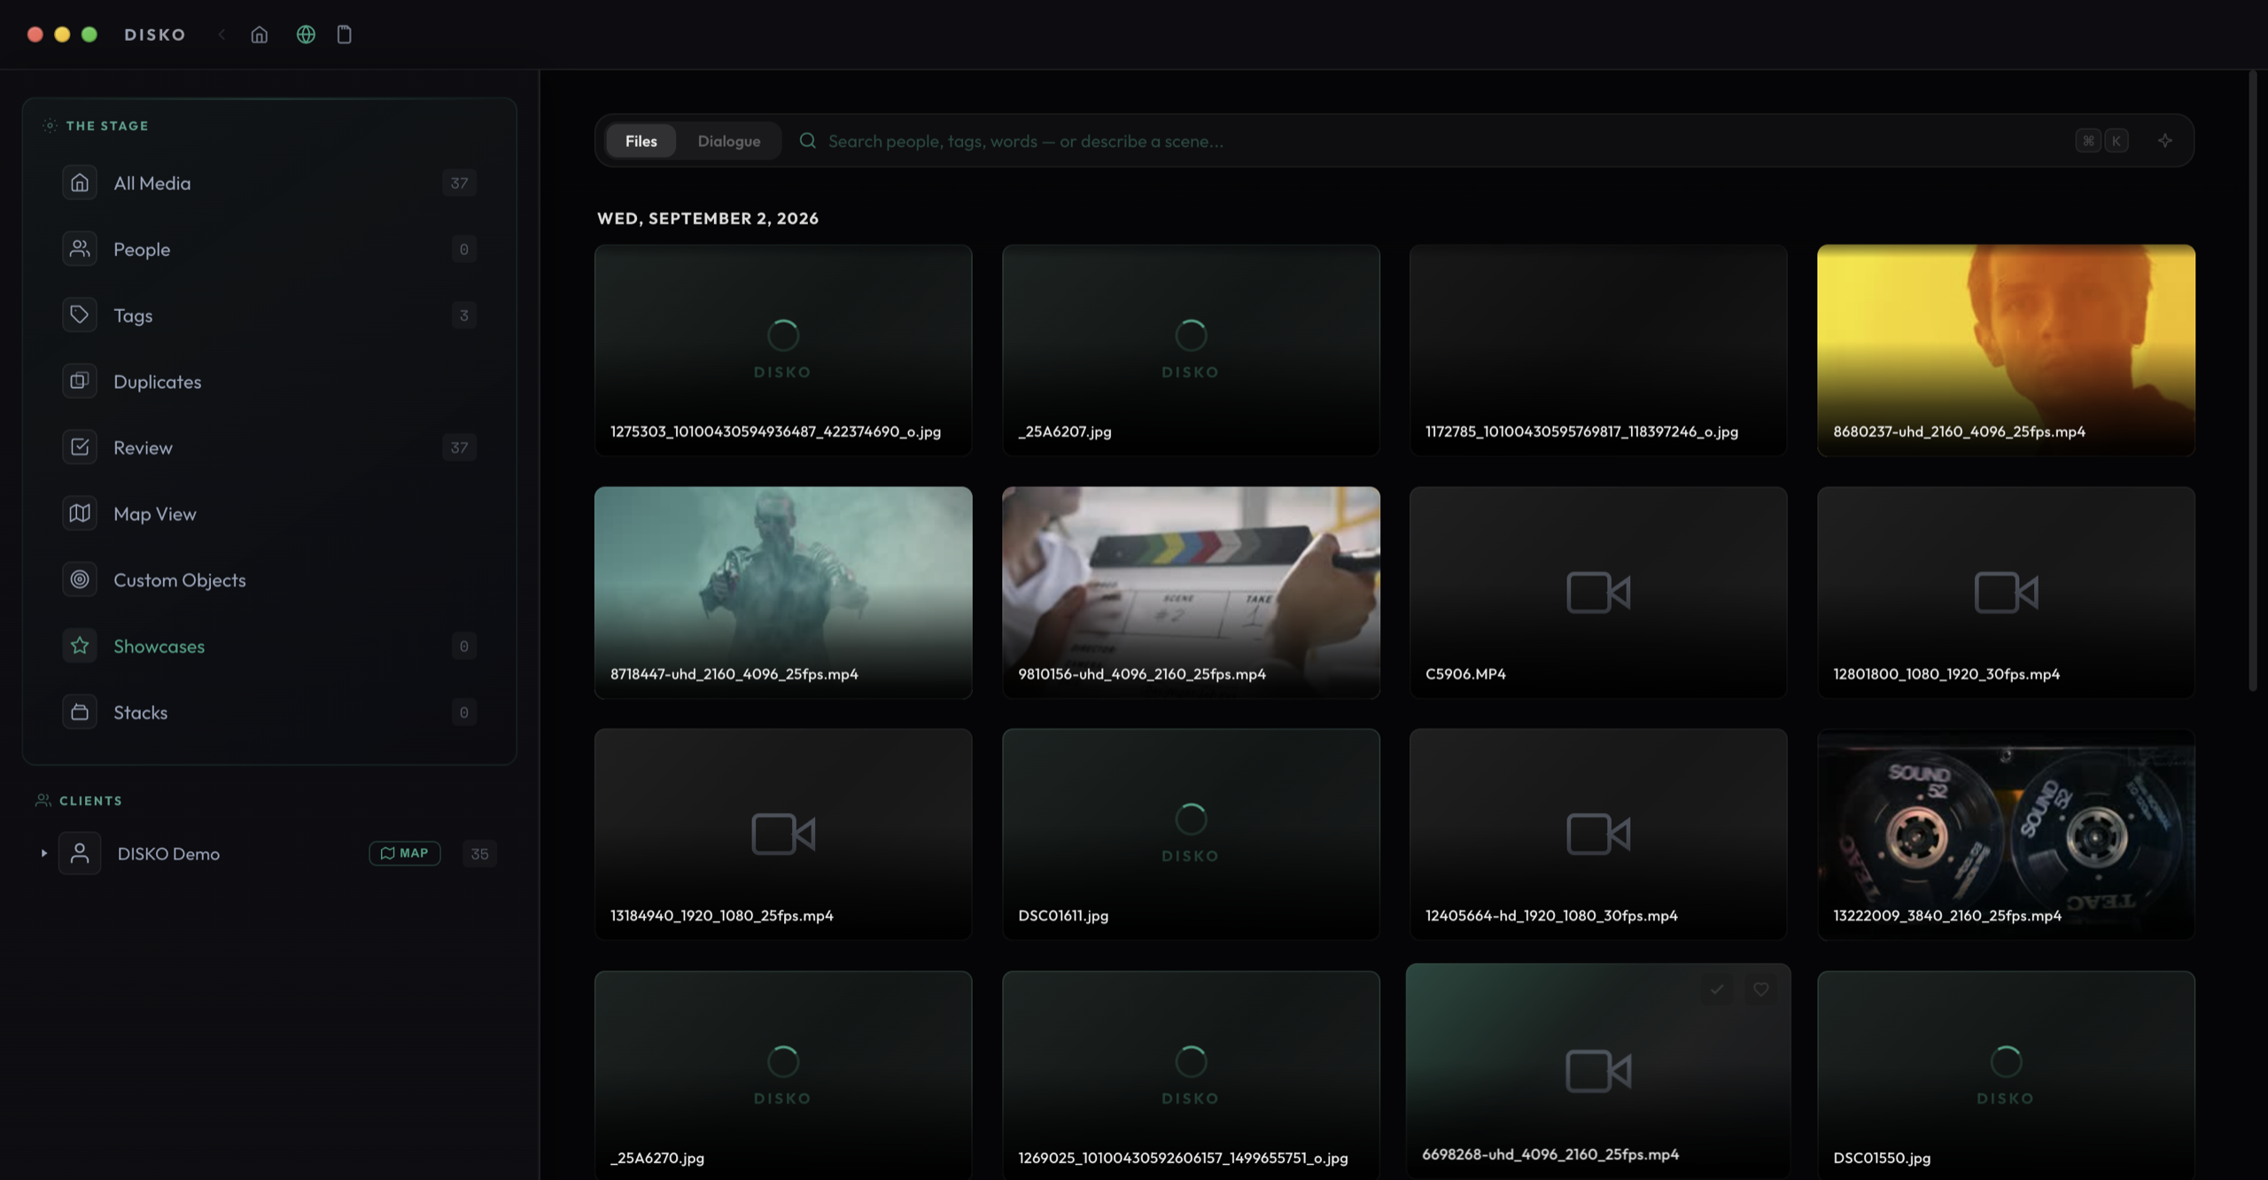Open the 13184940_1920_1080_25fps.mp4 card

[x=783, y=835]
